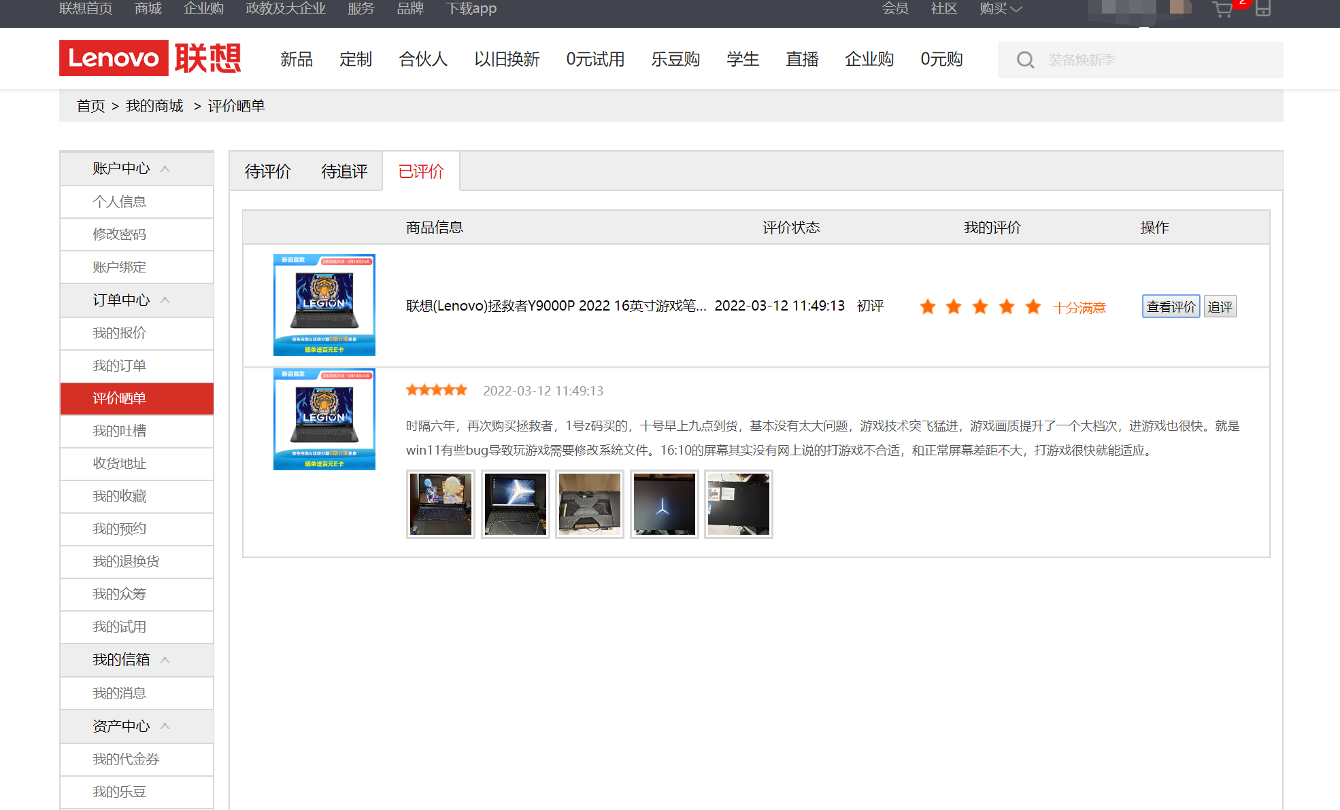Open second review photo of laptop screen
The width and height of the screenshot is (1340, 810).
(x=516, y=504)
